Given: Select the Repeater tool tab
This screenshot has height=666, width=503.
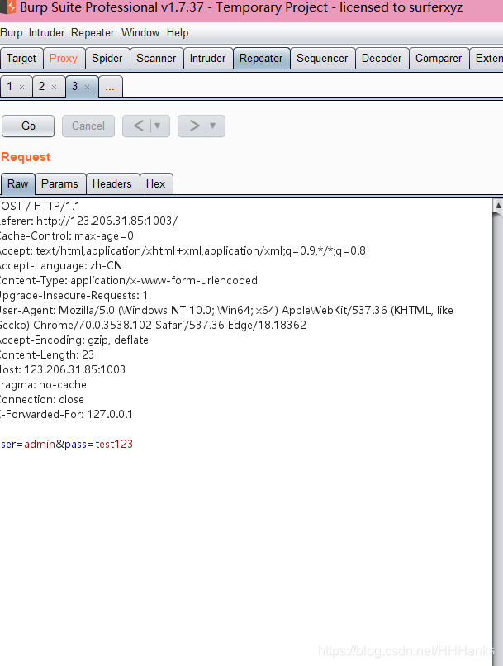Looking at the screenshot, I should pyautogui.click(x=261, y=58).
